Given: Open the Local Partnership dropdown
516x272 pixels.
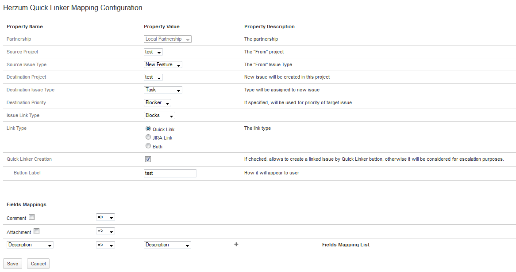Looking at the screenshot, I should (x=168, y=39).
